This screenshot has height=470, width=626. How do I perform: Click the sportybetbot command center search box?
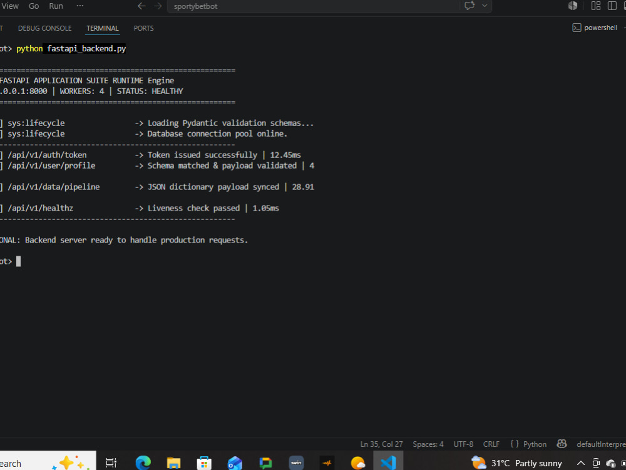314,6
